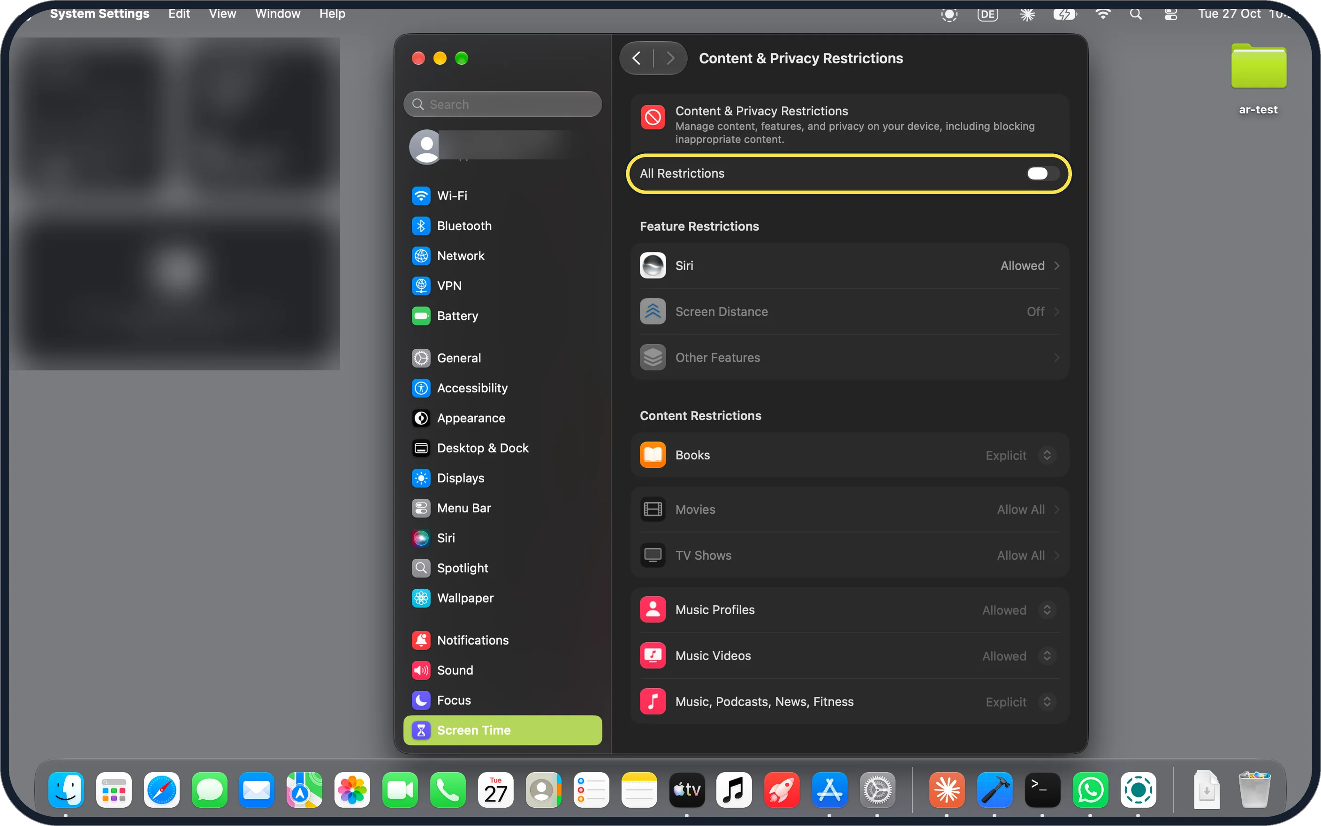Viewport: 1321px width, 826px height.
Task: Toggle the All Restrictions switch
Action: [x=1042, y=174]
